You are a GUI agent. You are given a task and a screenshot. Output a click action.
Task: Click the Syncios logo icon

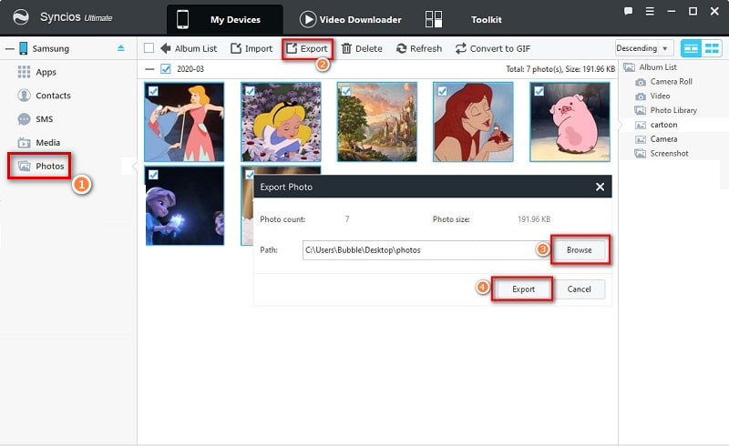pos(20,17)
